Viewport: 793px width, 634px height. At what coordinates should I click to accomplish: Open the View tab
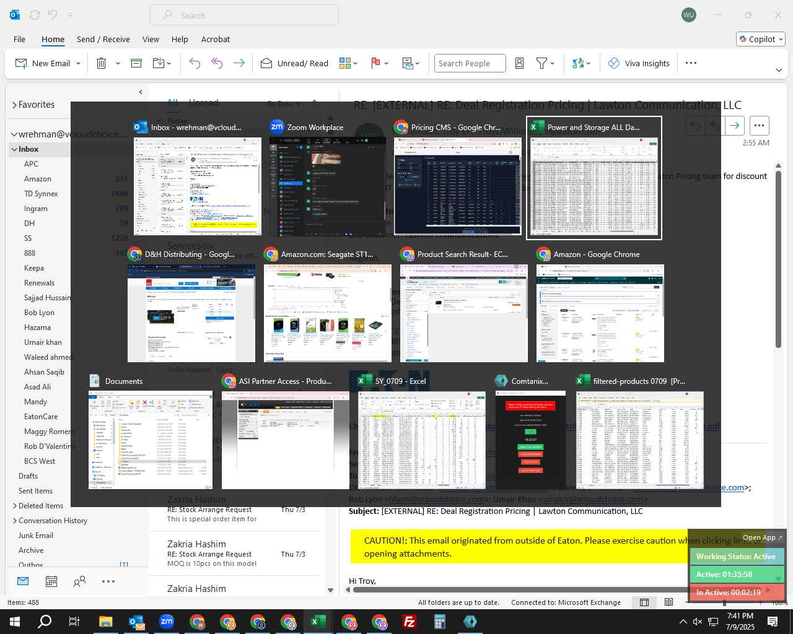(151, 39)
